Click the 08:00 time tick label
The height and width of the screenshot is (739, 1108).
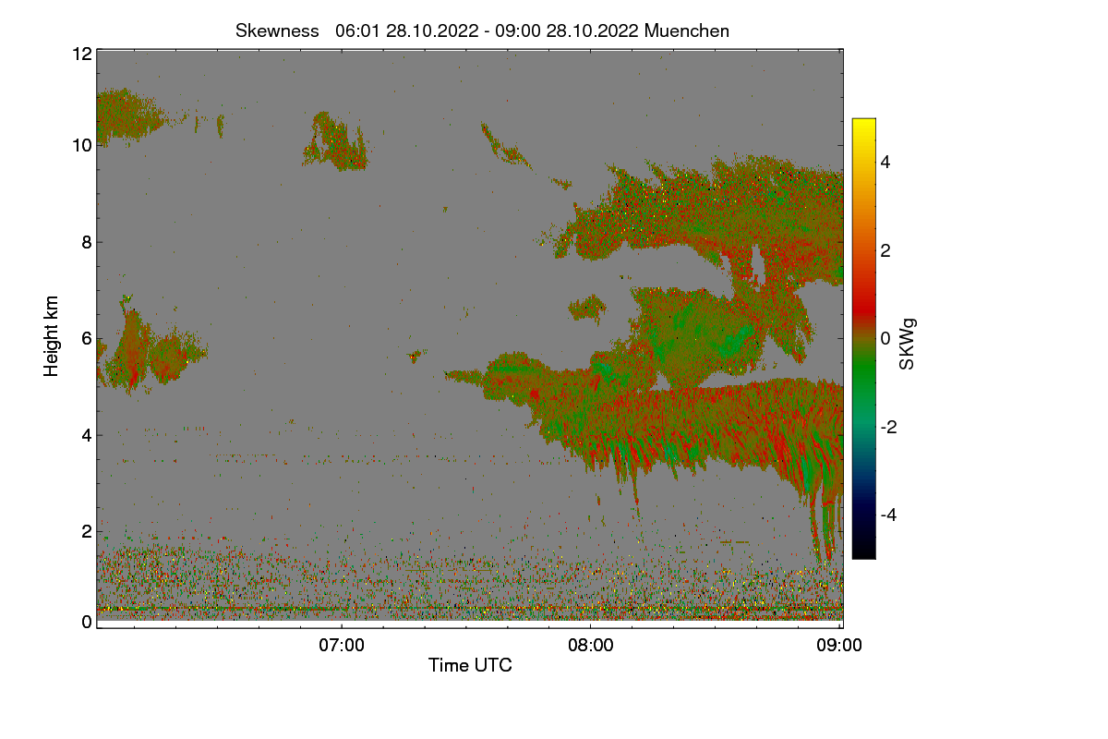pyautogui.click(x=591, y=646)
